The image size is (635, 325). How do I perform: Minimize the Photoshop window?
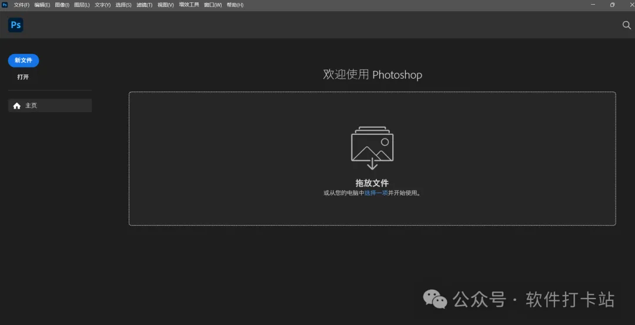[x=593, y=5]
